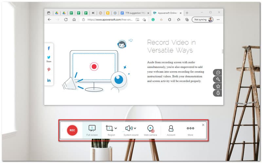This screenshot has width=262, height=163.
Task: Expand the Region dropdown arrow
Action: [116, 128]
